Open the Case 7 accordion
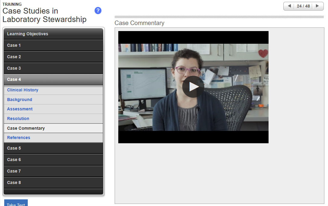The image size is (328, 206). coord(53,171)
